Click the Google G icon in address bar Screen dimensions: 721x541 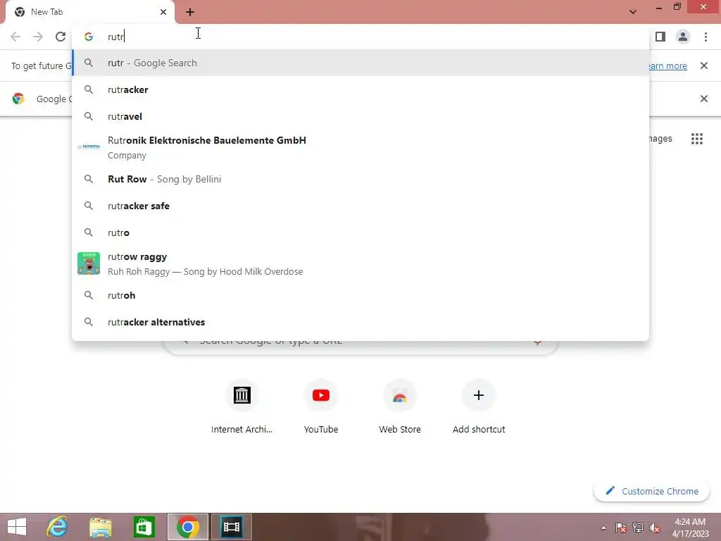89,37
